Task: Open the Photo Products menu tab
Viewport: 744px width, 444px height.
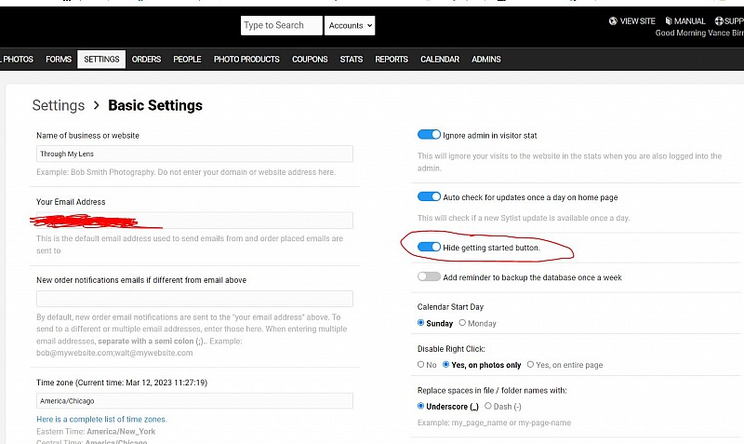Action: point(246,60)
